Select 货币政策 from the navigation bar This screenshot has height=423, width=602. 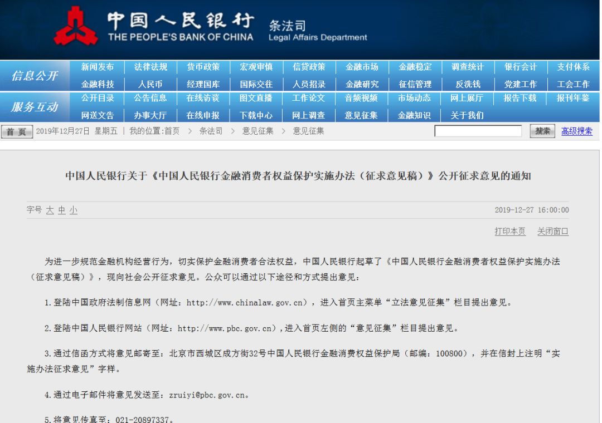202,67
